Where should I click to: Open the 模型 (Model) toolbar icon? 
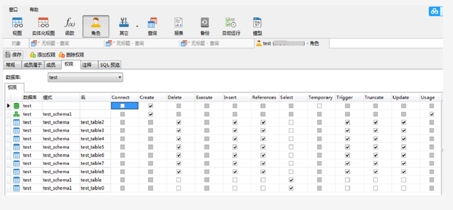tap(257, 27)
